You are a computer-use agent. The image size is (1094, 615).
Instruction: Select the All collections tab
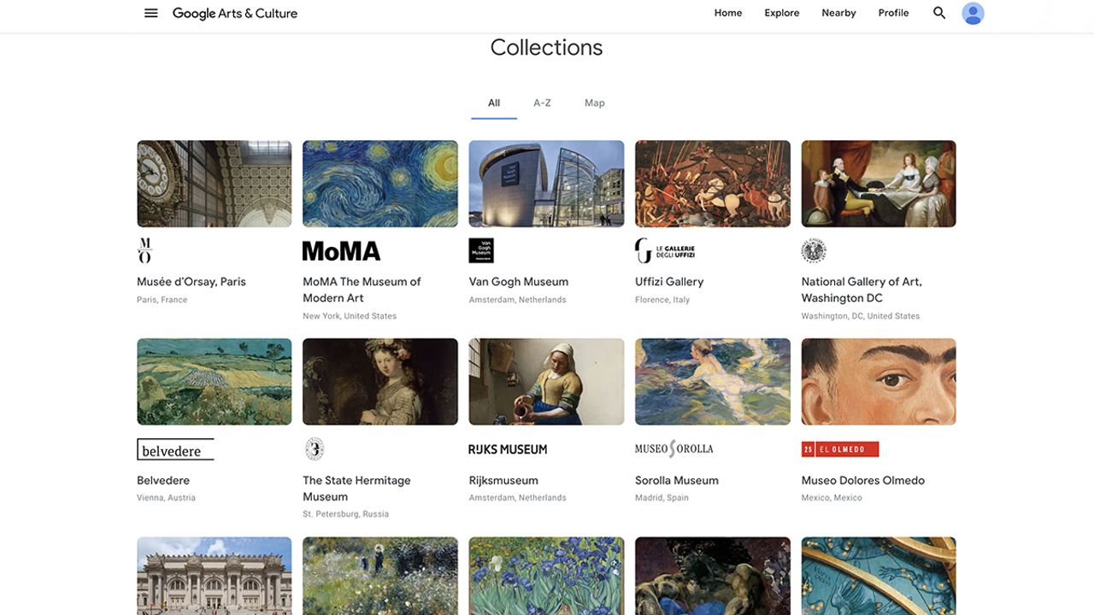494,102
